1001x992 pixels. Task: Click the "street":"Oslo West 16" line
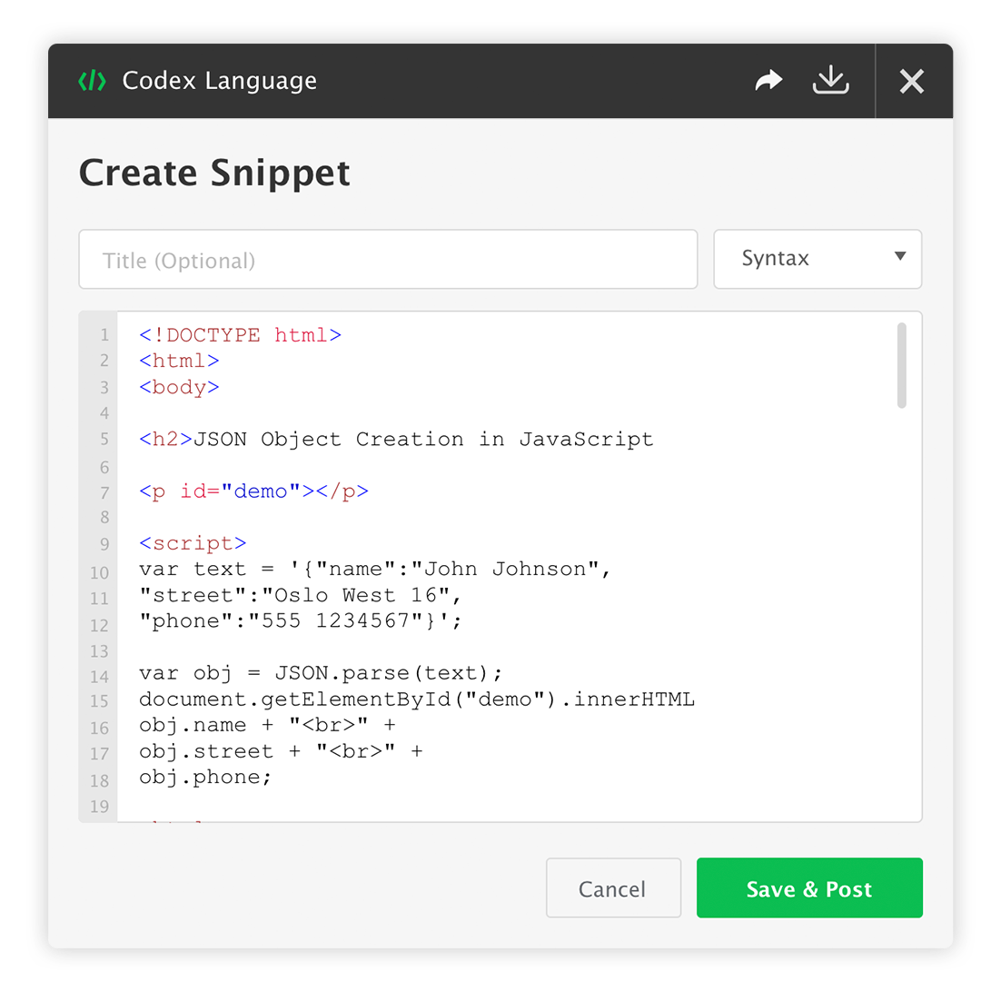pos(301,596)
